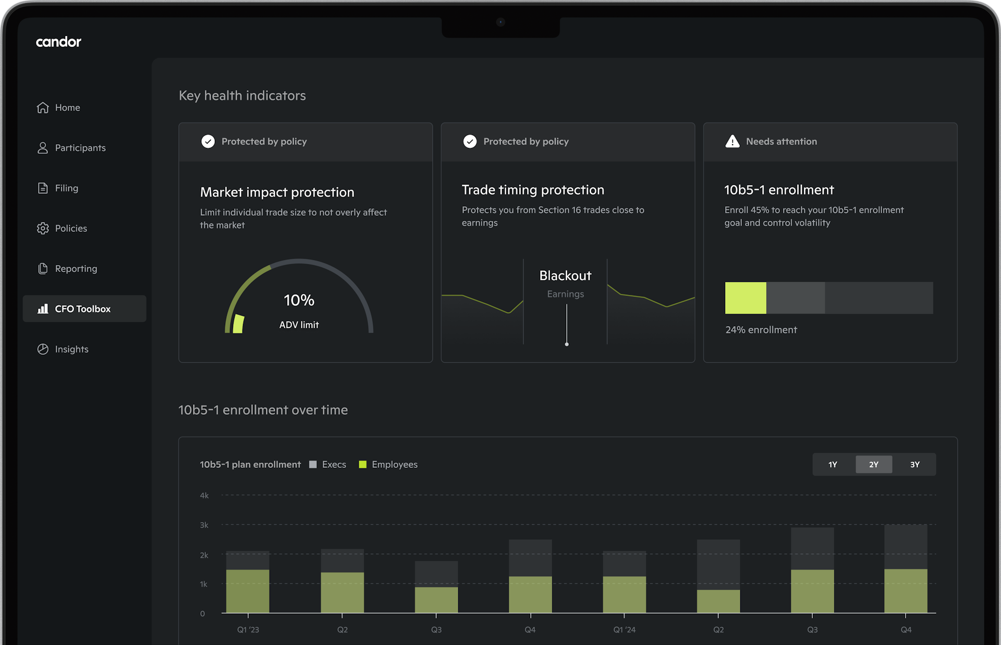Image resolution: width=1001 pixels, height=645 pixels.
Task: Click the 'Needs attention' status text
Action: click(782, 141)
